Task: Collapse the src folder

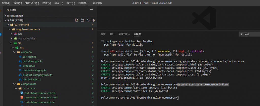Action: pos(11,43)
